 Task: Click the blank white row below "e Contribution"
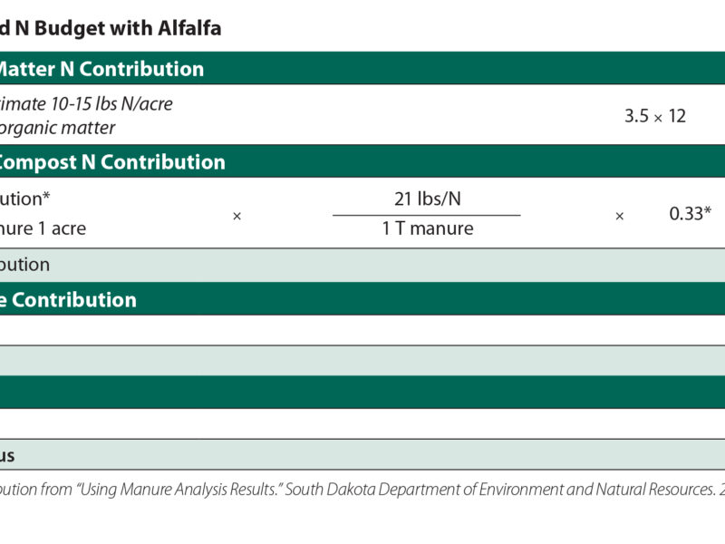click(x=362, y=330)
